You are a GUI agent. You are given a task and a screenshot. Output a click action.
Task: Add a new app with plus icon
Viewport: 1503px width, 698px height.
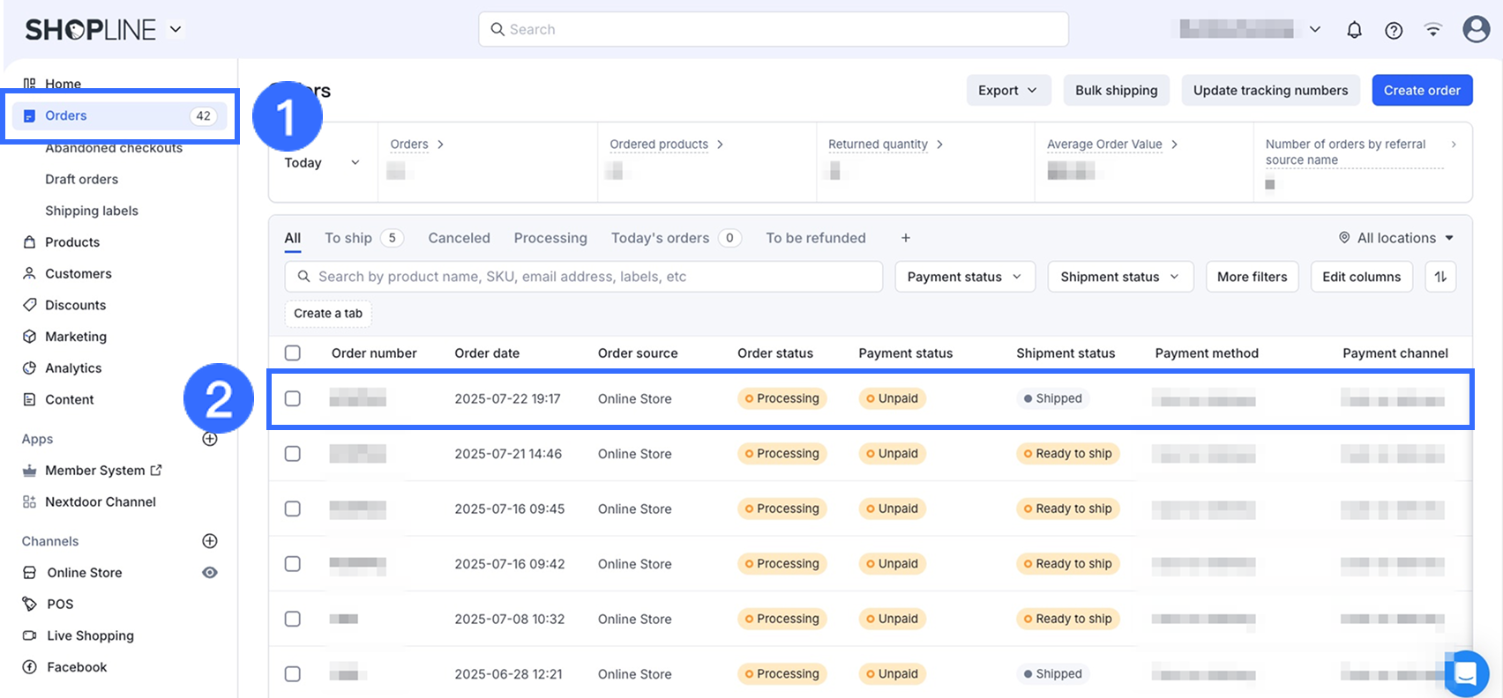(210, 439)
